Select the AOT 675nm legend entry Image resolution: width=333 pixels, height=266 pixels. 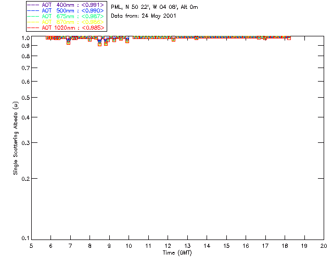click(x=66, y=16)
